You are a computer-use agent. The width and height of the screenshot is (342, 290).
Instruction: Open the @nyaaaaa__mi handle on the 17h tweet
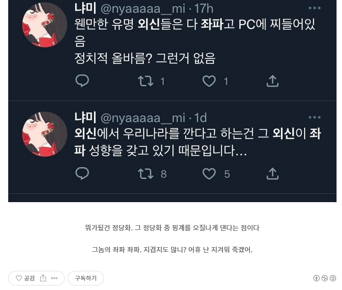click(143, 9)
